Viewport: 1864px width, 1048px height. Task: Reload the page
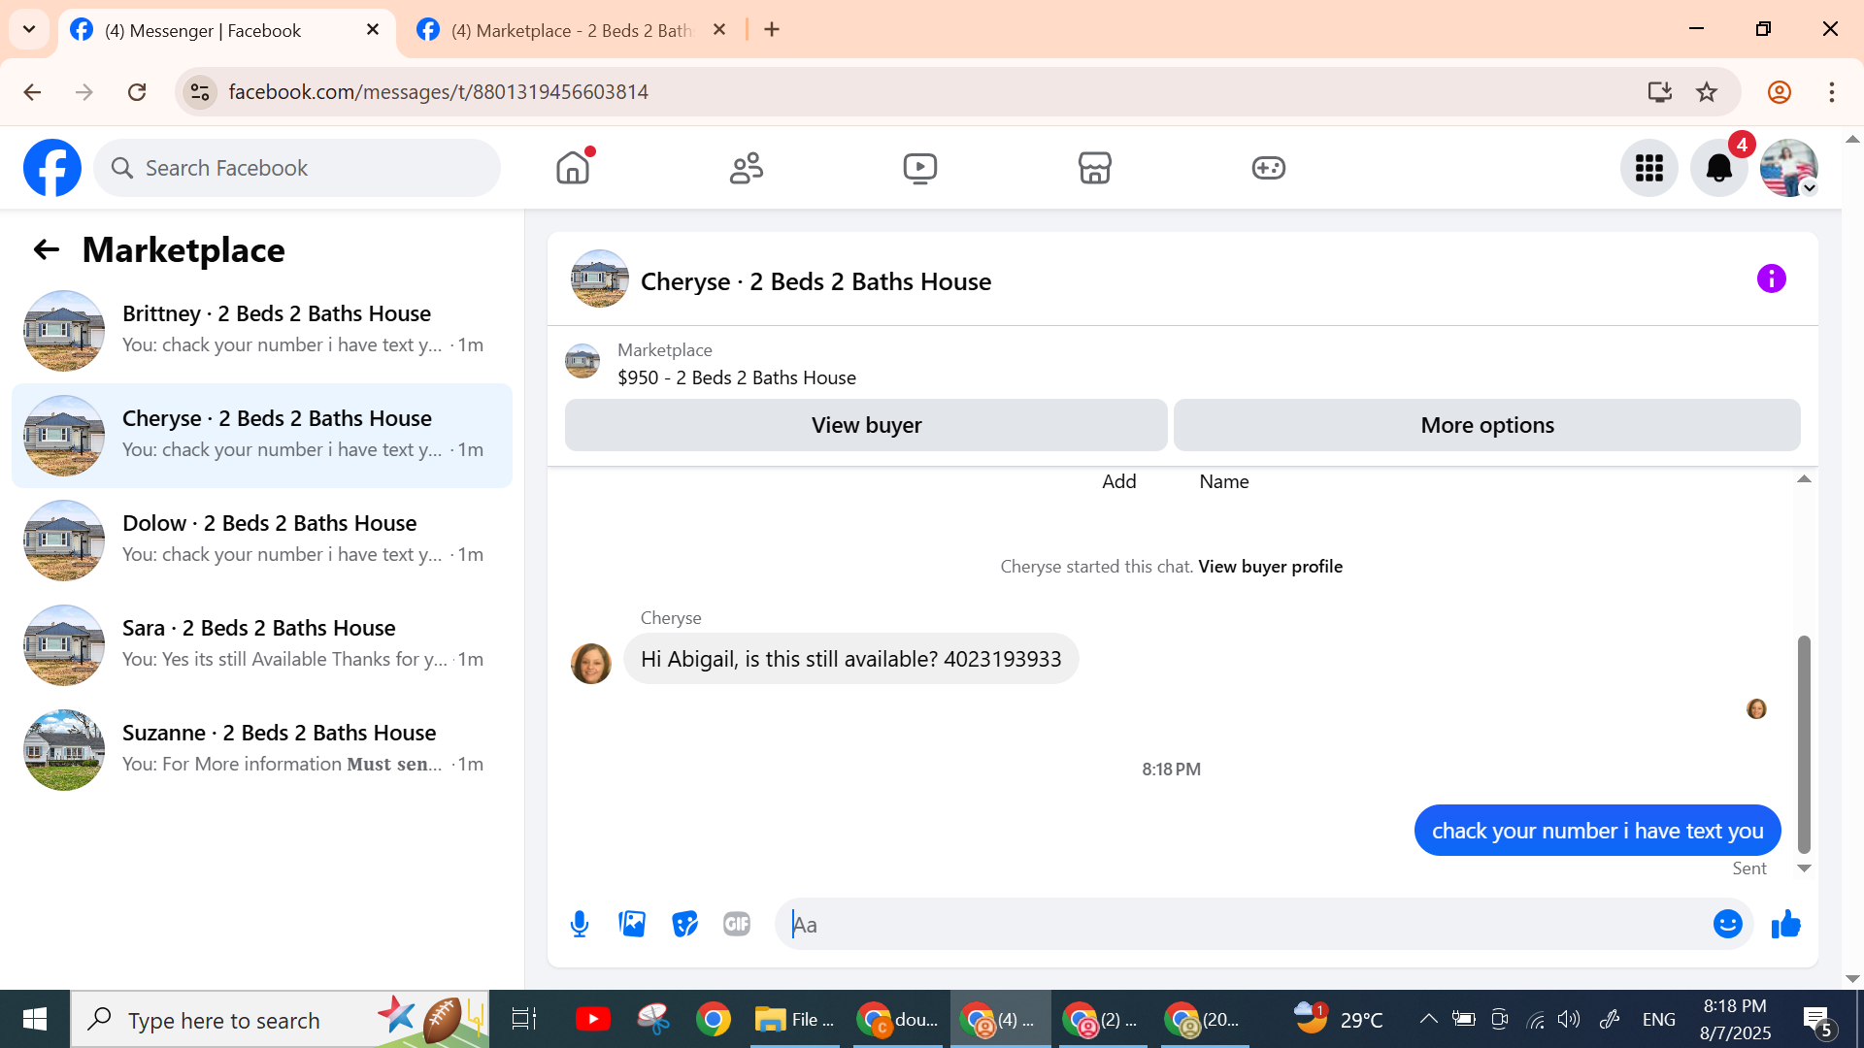pyautogui.click(x=137, y=92)
